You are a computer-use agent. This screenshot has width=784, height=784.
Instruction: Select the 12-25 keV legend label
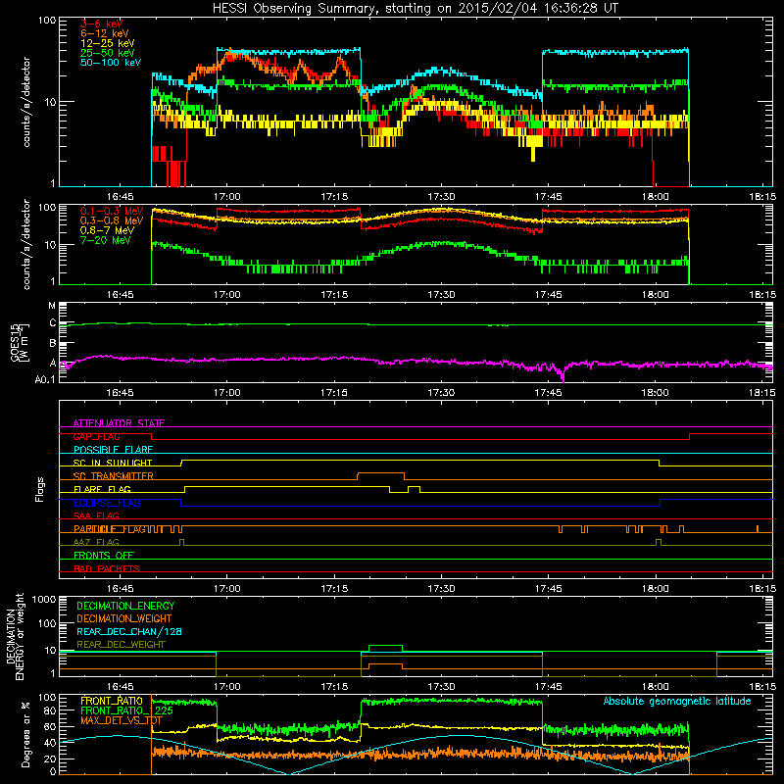[x=108, y=43]
